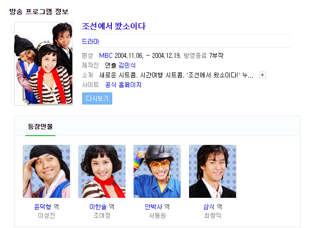Select 이한솔 character photo
Viewport: 310px width, 228px height.
point(102,171)
